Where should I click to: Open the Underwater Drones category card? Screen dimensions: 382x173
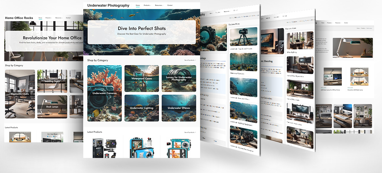[x=179, y=108]
